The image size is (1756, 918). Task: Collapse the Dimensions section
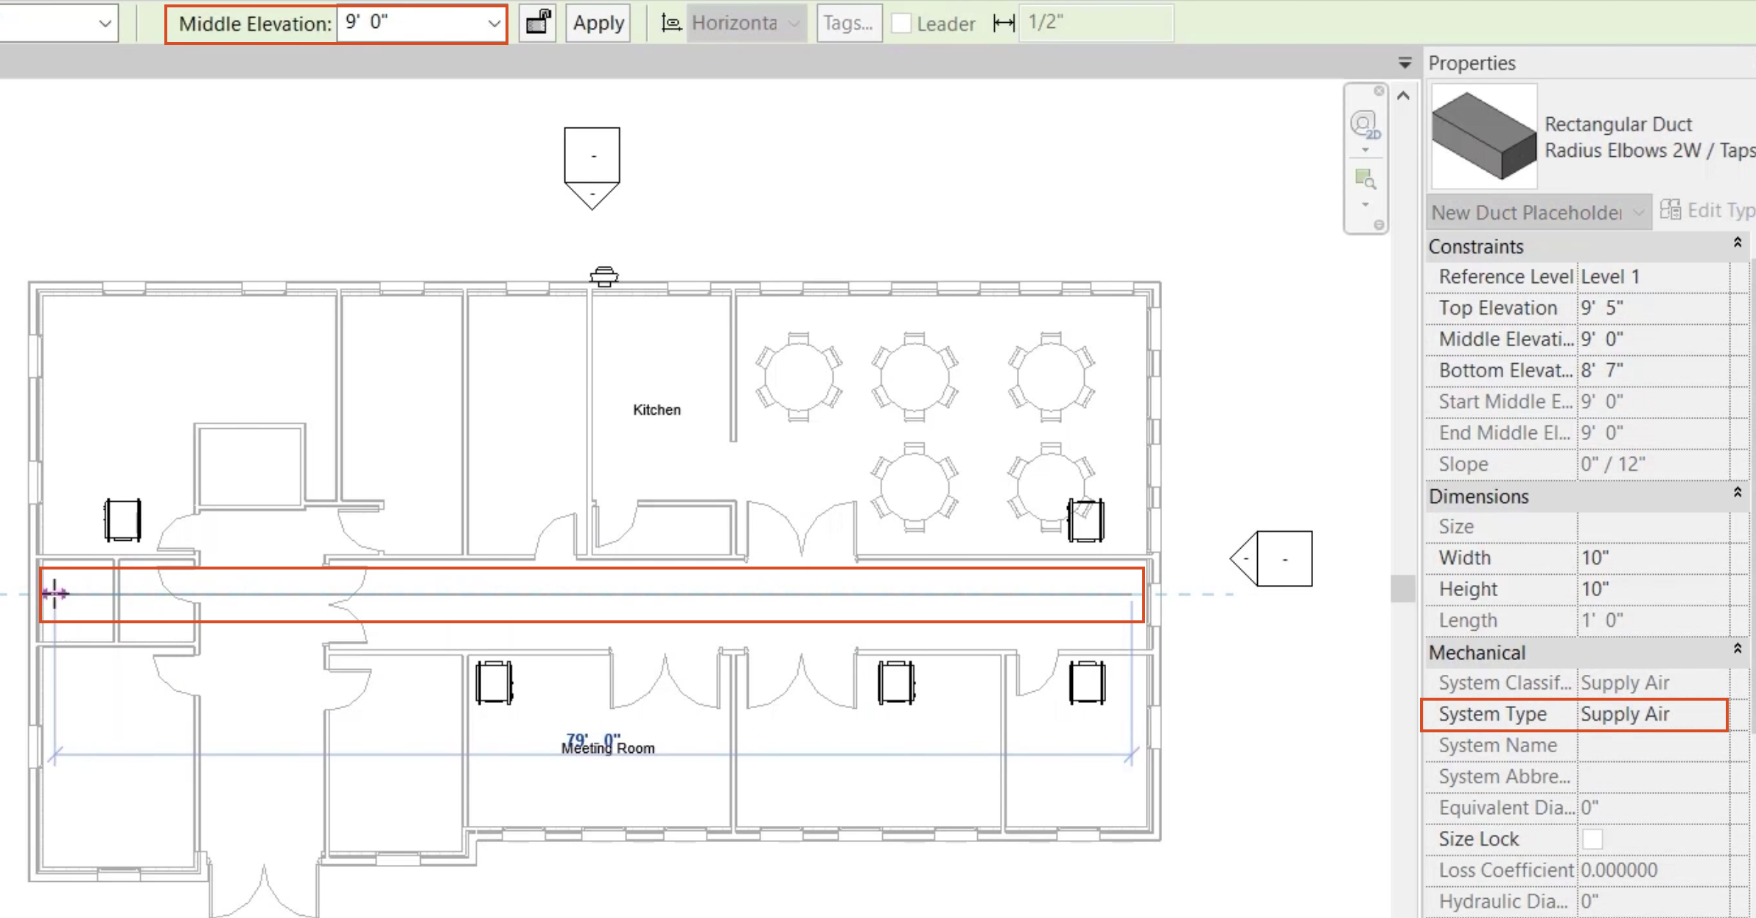click(1737, 493)
